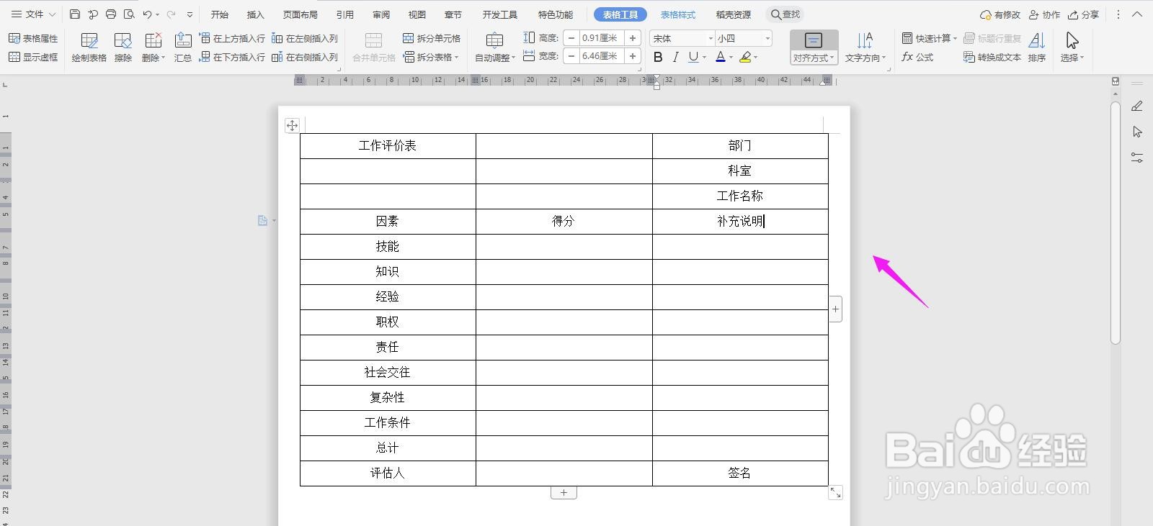Increase column width with plus button

tap(632, 56)
